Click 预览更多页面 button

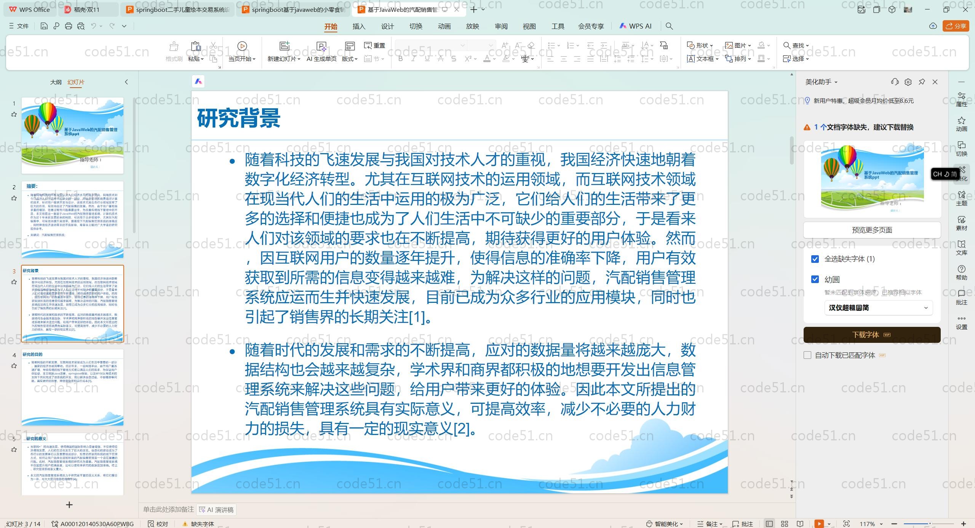(872, 230)
